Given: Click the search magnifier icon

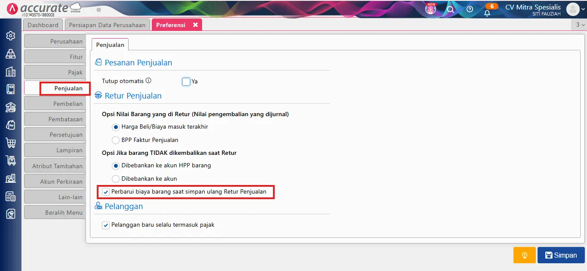Looking at the screenshot, I should (450, 9).
